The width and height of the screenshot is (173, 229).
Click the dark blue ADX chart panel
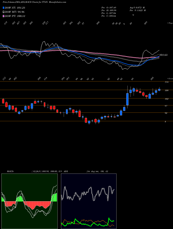89,201
